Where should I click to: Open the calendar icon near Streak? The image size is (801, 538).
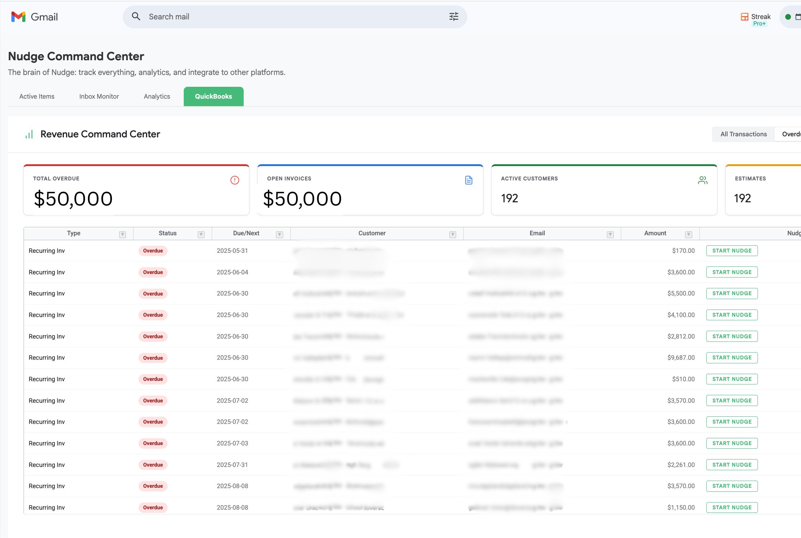798,16
